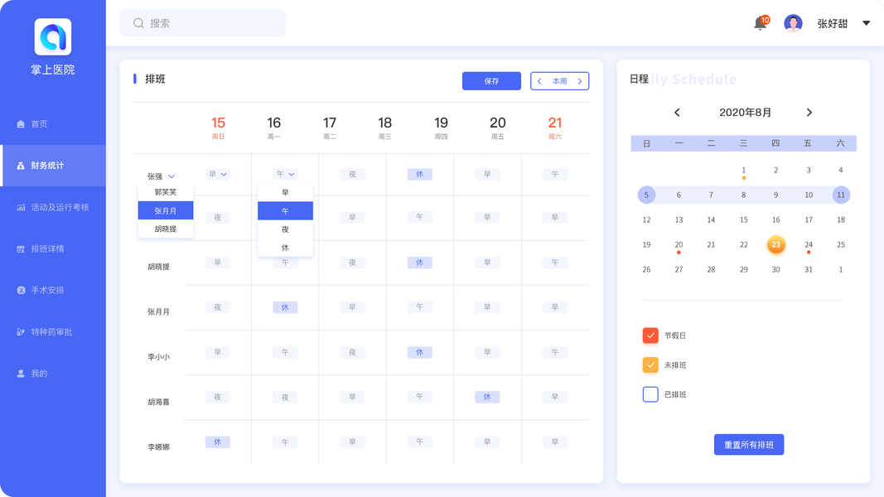Image resolution: width=884 pixels, height=497 pixels.
Task: Select the highlighted date 23 in calendar
Action: coord(775,244)
